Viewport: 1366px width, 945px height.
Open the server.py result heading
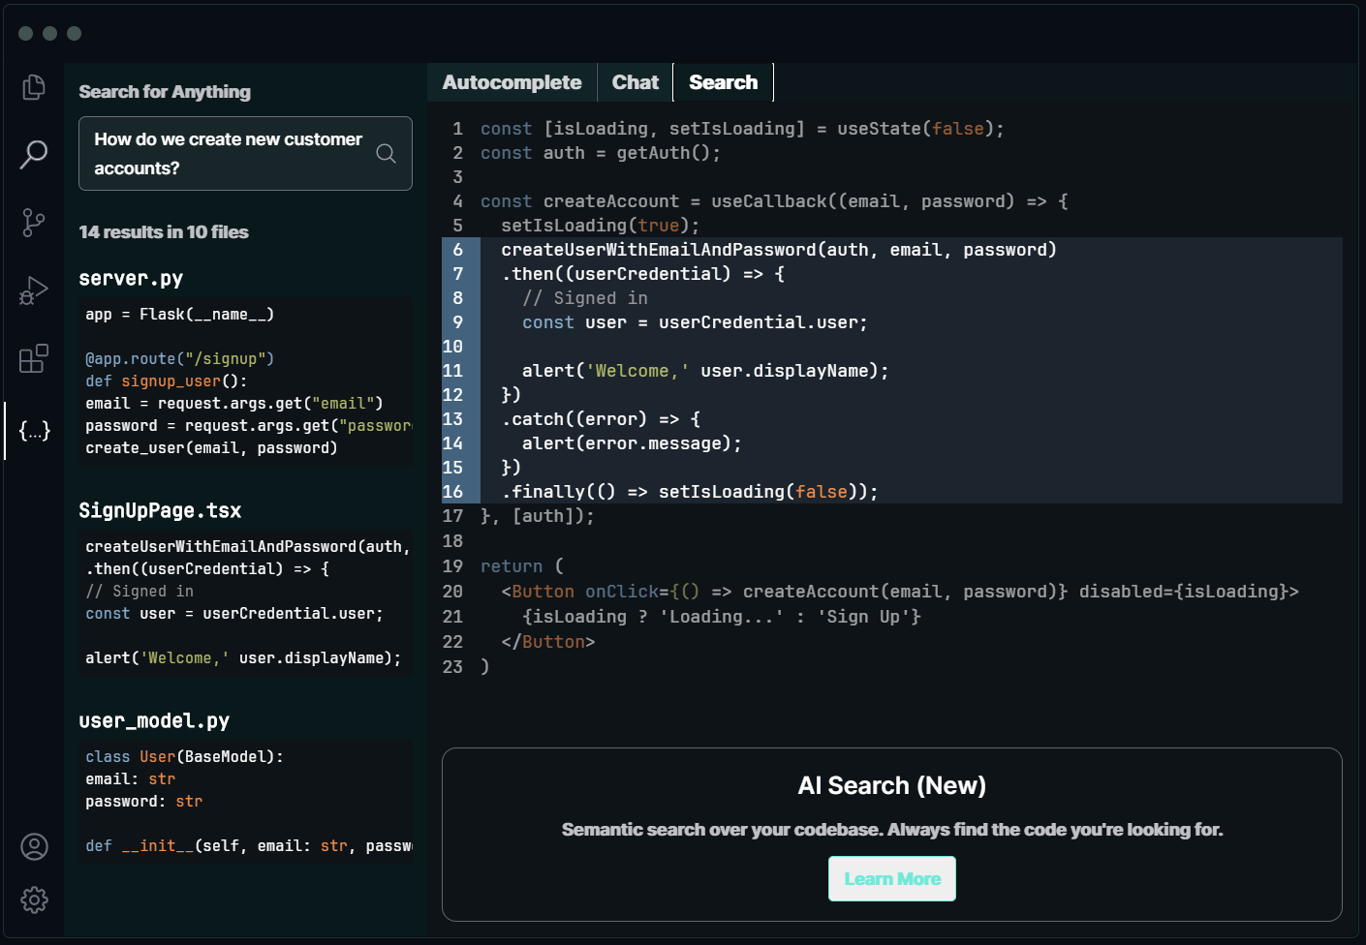click(131, 279)
